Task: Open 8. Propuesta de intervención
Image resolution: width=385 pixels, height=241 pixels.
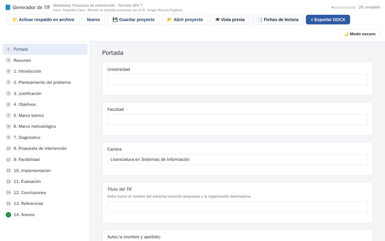Action: point(45,149)
